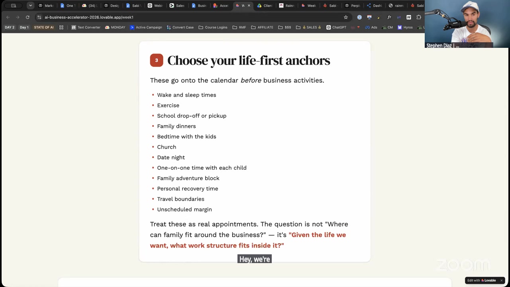
Task: Go back with the back arrow
Action: [8, 17]
